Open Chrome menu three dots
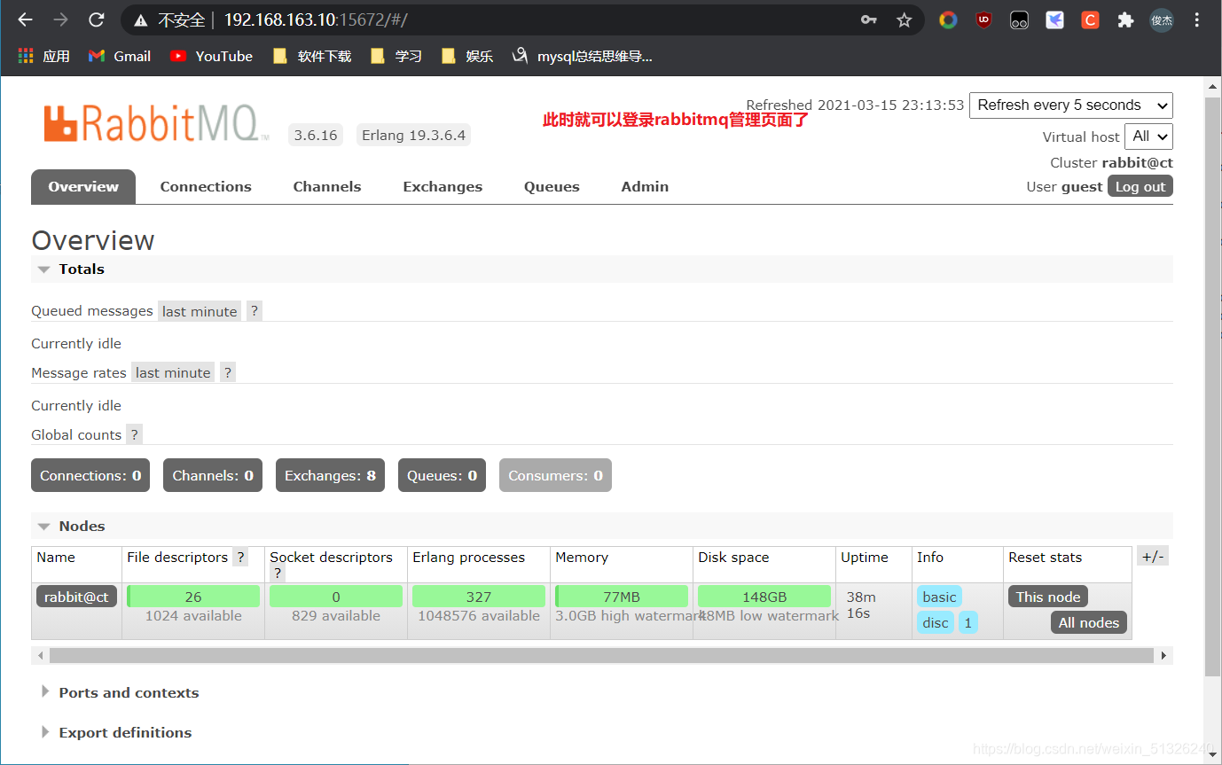This screenshot has height=765, width=1222. (x=1196, y=20)
